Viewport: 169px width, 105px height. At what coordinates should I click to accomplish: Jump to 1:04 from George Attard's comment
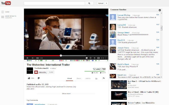pos(158,32)
